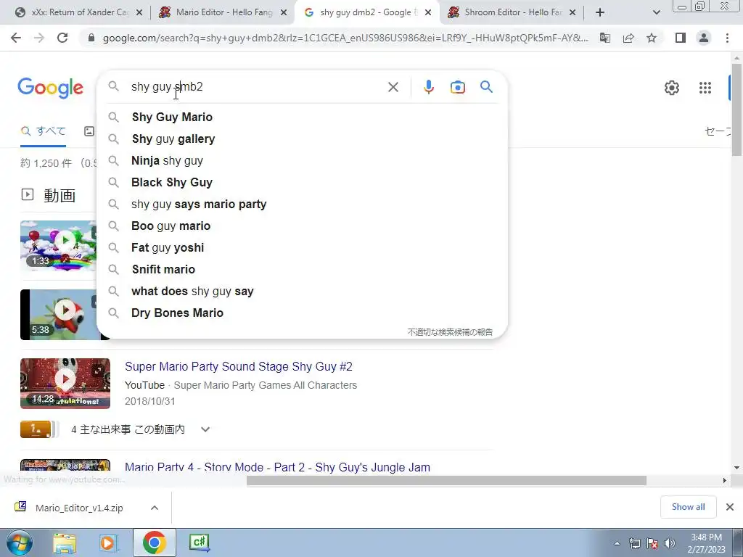Clear the search box with X
The image size is (743, 557).
pyautogui.click(x=393, y=87)
